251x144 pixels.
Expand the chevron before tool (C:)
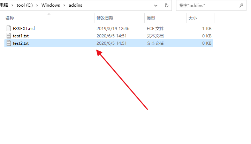point(12,6)
